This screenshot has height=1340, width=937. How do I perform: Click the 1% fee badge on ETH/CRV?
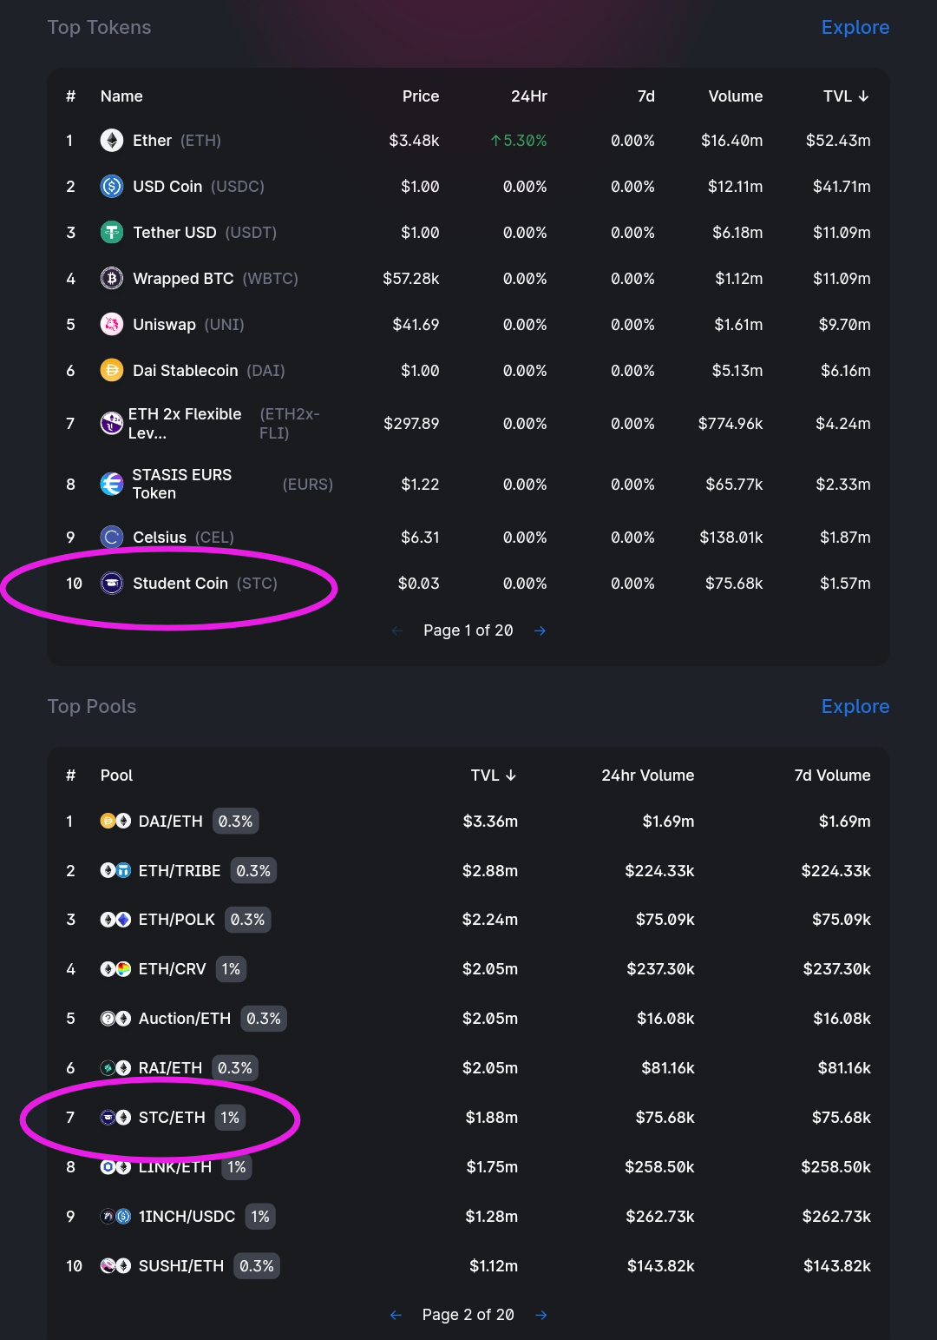coord(230,968)
